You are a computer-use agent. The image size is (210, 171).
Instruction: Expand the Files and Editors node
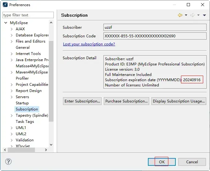(12, 41)
